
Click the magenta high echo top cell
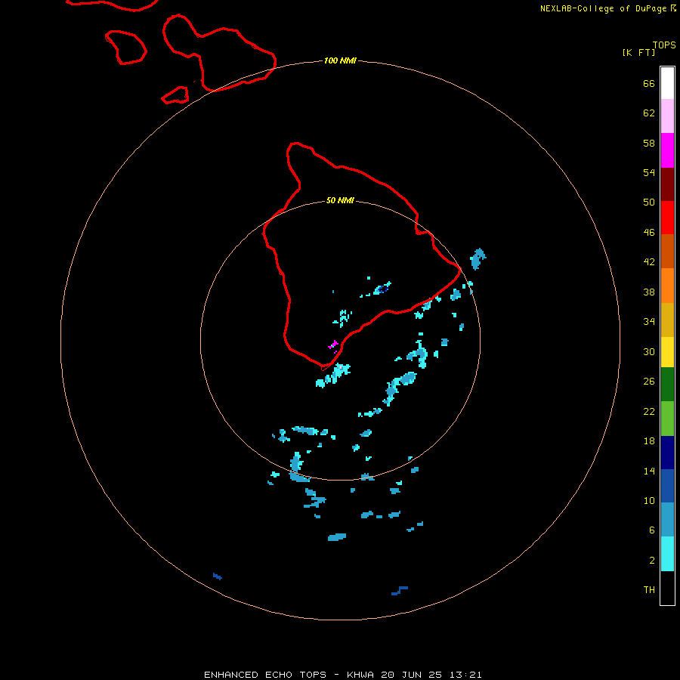[x=333, y=345]
